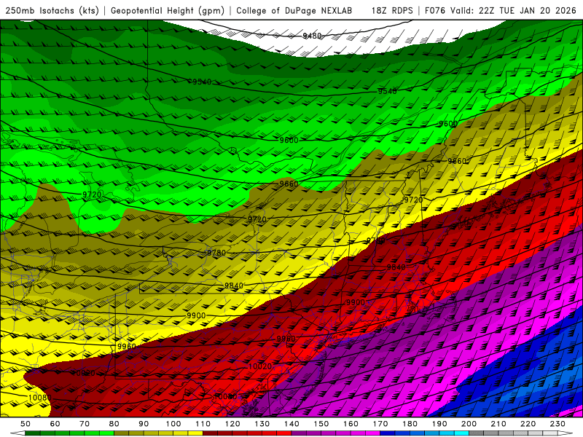Click the bright red swatch just before 140
The image size is (583, 437).
[284, 433]
